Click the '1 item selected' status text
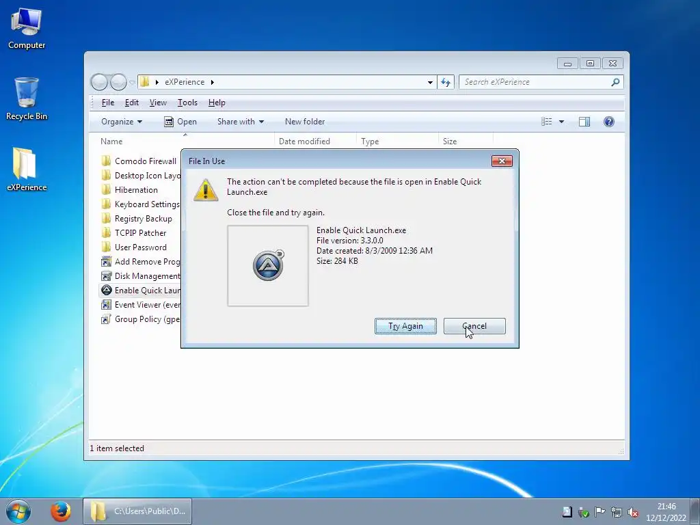The width and height of the screenshot is (700, 525). pyautogui.click(x=117, y=448)
